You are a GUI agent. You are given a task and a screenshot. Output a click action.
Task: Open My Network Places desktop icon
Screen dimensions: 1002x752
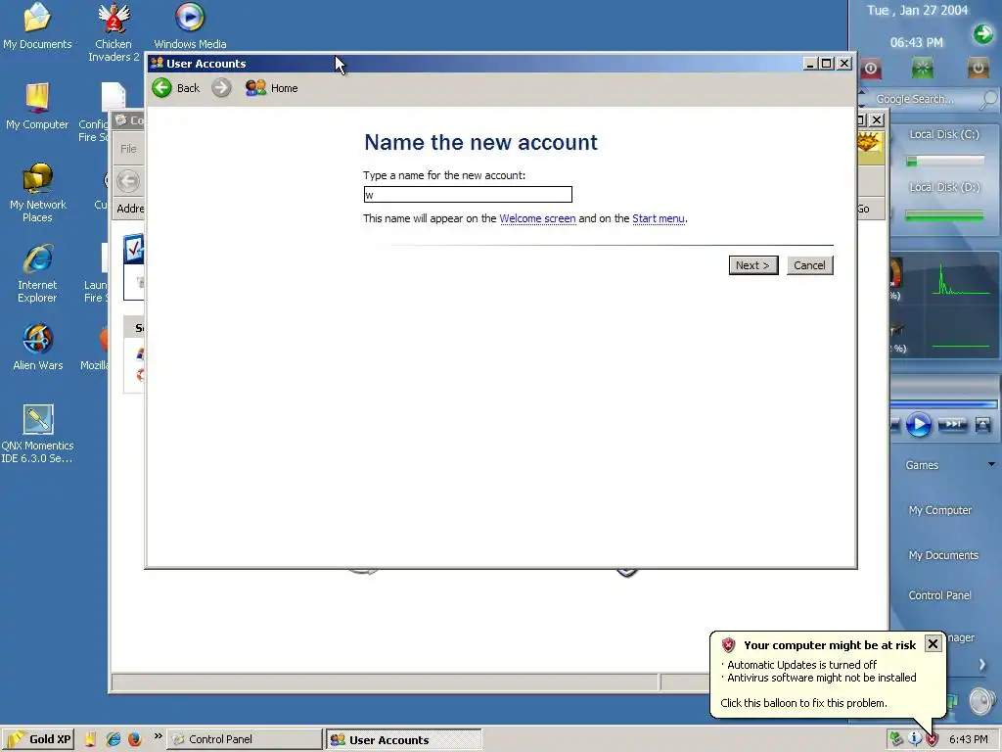(x=37, y=193)
